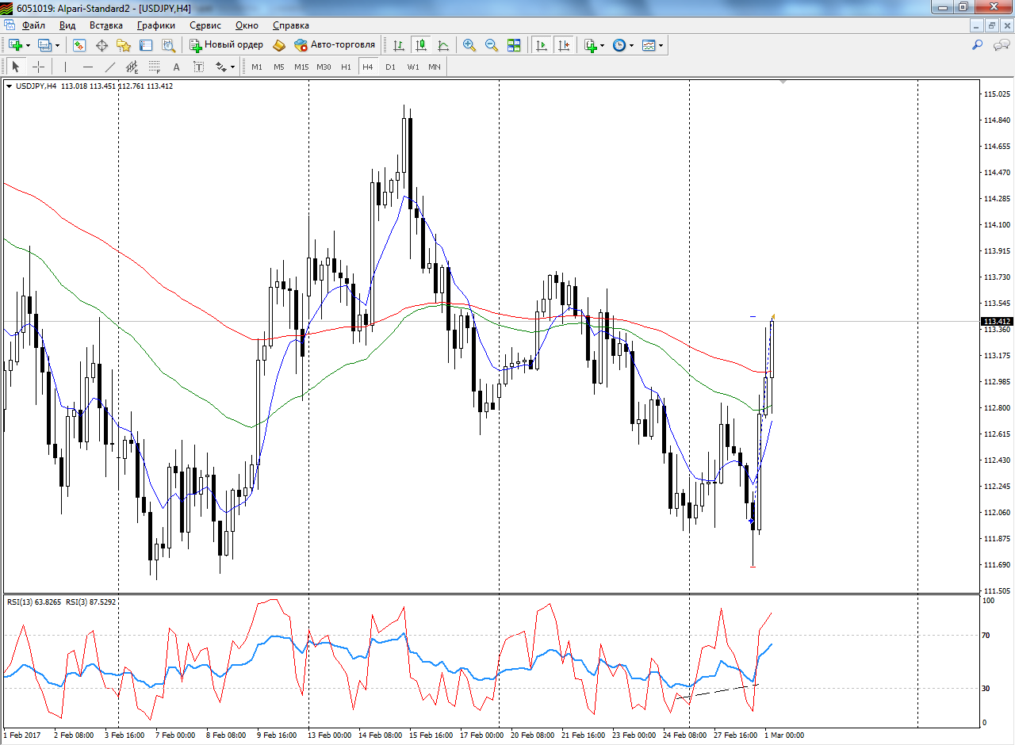1015x745 pixels.
Task: Toggle chart auto-scroll icon
Action: click(542, 45)
